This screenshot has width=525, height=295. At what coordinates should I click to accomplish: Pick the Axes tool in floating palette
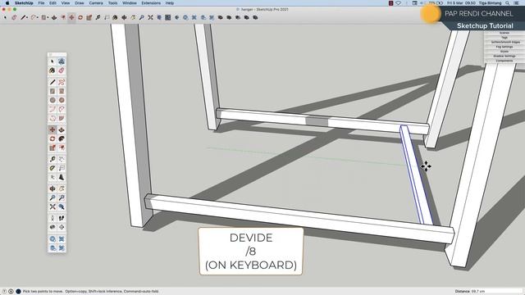point(52,177)
